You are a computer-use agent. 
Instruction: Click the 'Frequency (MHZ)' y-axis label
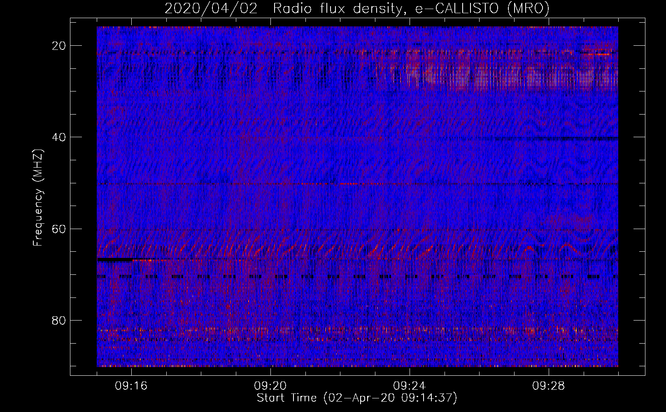tap(38, 197)
